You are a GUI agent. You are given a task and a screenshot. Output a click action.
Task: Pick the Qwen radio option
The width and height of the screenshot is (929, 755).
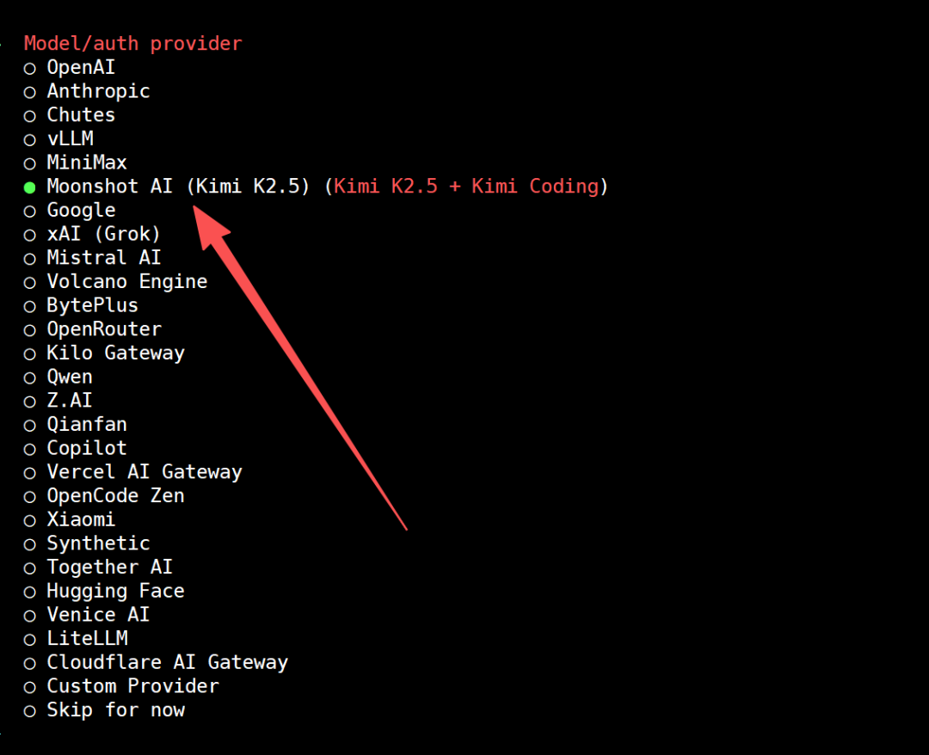[30, 377]
